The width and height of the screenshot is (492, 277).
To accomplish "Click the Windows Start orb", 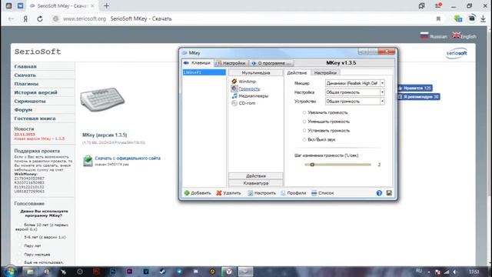I will pyautogui.click(x=10, y=272).
